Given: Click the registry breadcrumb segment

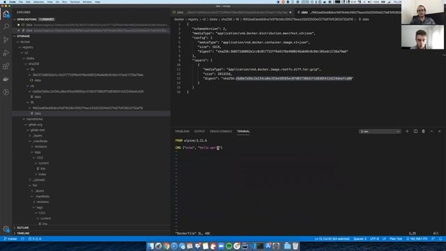Looking at the screenshot, I should click(x=193, y=20).
